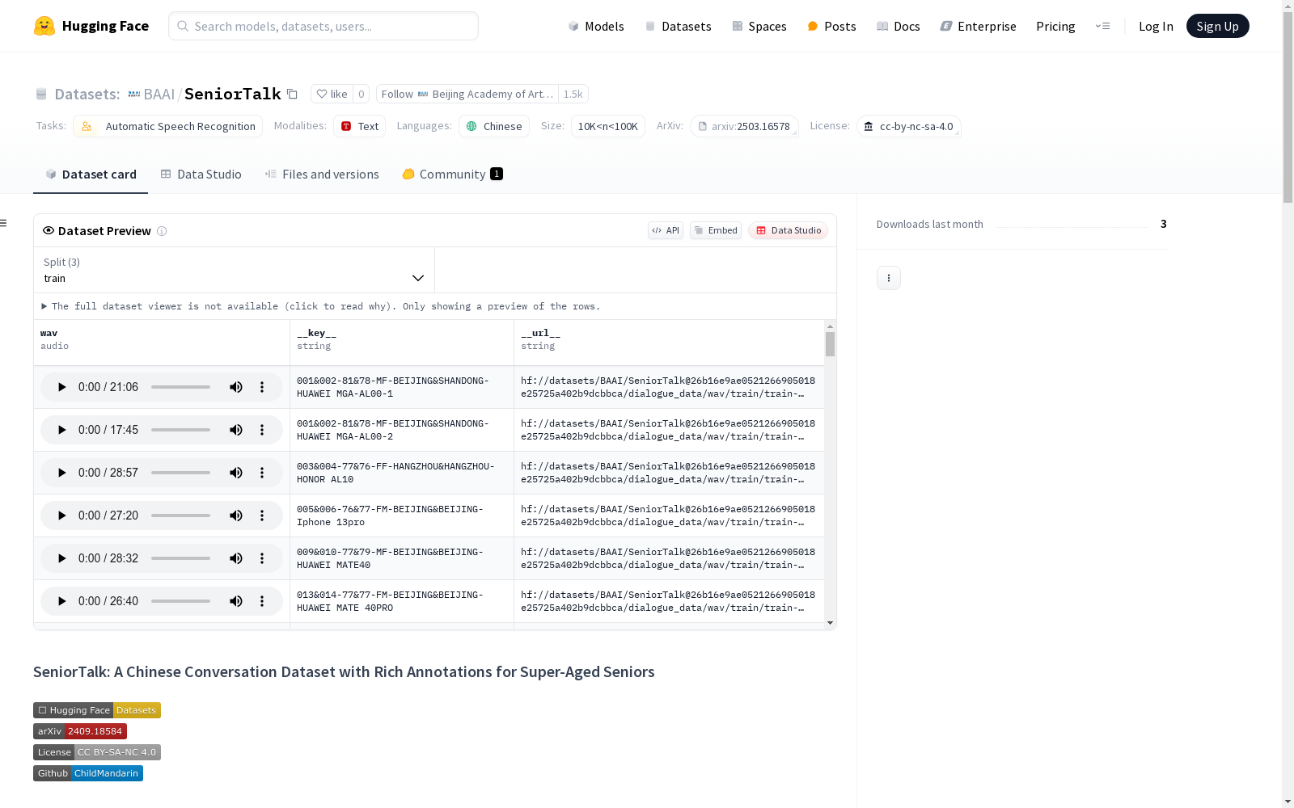Viewport: 1294px width, 808px height.
Task: Click the dataset table scroll-down arrow
Action: click(830, 623)
